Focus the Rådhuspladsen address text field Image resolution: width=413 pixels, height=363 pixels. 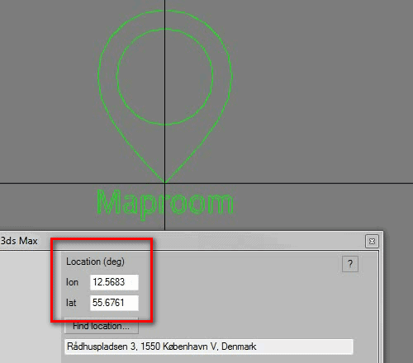209,346
